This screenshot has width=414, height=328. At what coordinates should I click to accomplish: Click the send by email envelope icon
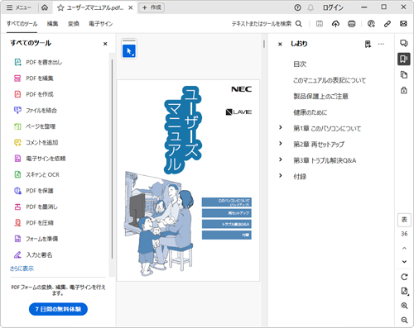(x=403, y=24)
